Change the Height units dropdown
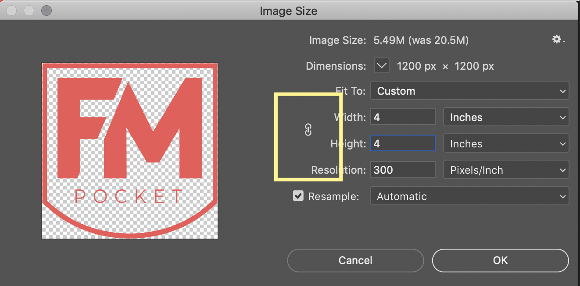 506,143
